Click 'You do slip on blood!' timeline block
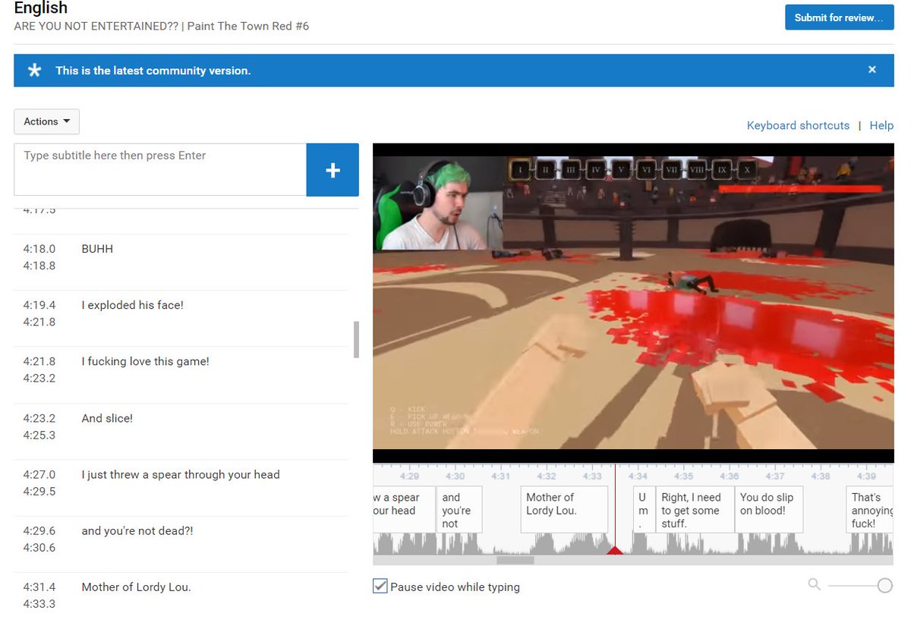The width and height of the screenshot is (911, 626). click(769, 509)
